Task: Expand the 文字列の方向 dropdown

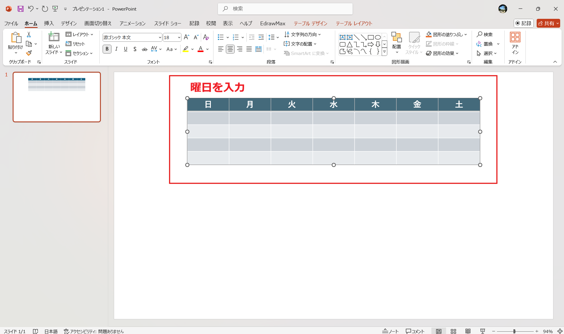Action: (320, 35)
